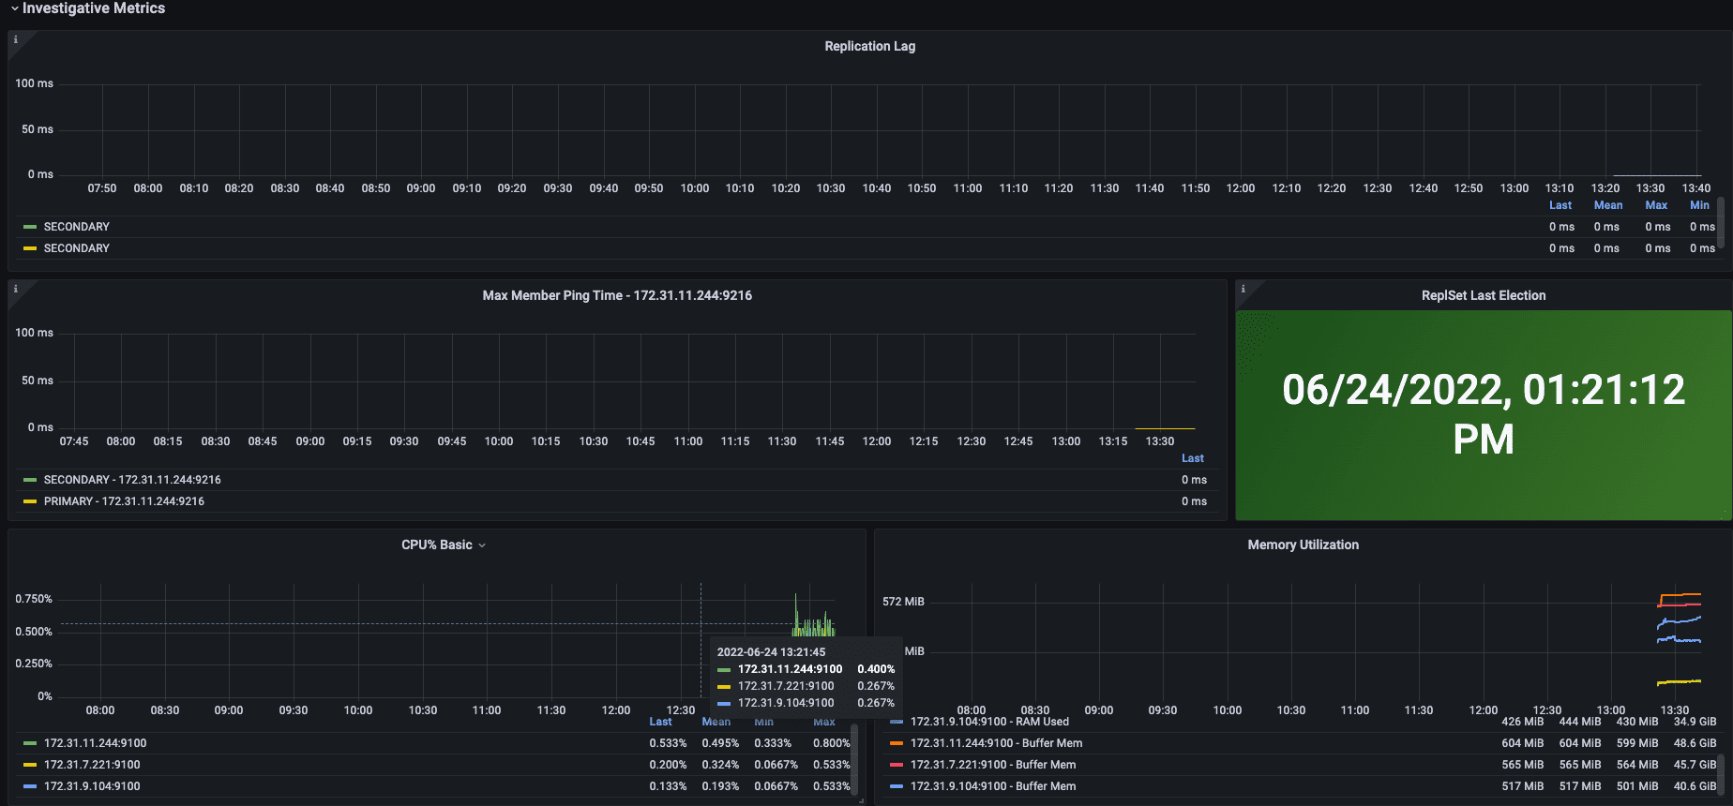Sort CPU% Basic legend by Last column
Image resolution: width=1733 pixels, height=806 pixels.
[660, 722]
